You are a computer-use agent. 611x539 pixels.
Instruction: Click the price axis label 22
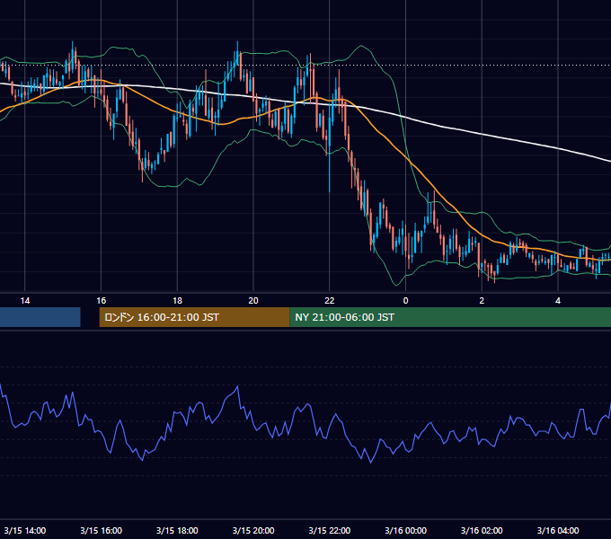click(x=330, y=301)
